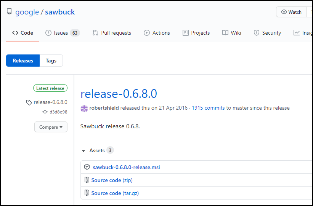Click the Issues circle icon
Screen dimensions: 313x206
pos(48,33)
